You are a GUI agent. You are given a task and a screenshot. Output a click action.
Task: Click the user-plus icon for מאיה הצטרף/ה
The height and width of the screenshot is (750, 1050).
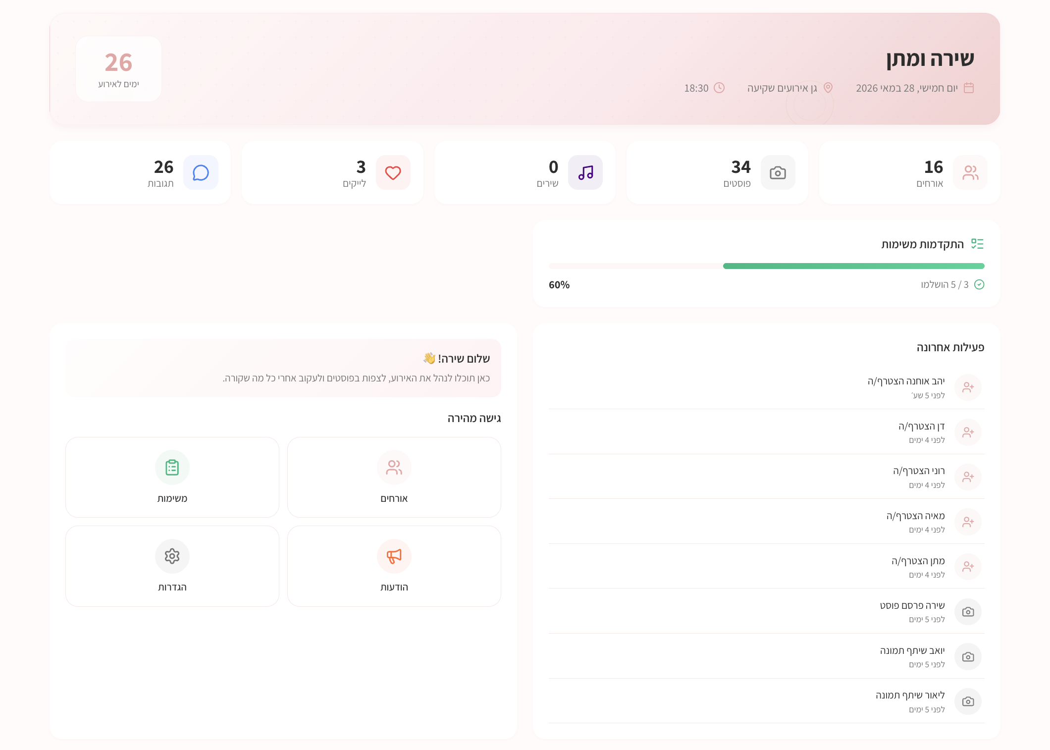pyautogui.click(x=968, y=522)
